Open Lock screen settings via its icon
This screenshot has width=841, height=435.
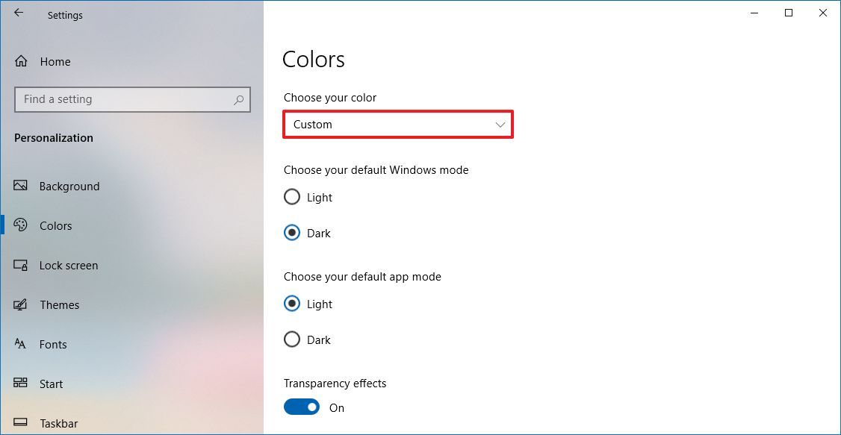pyautogui.click(x=23, y=265)
